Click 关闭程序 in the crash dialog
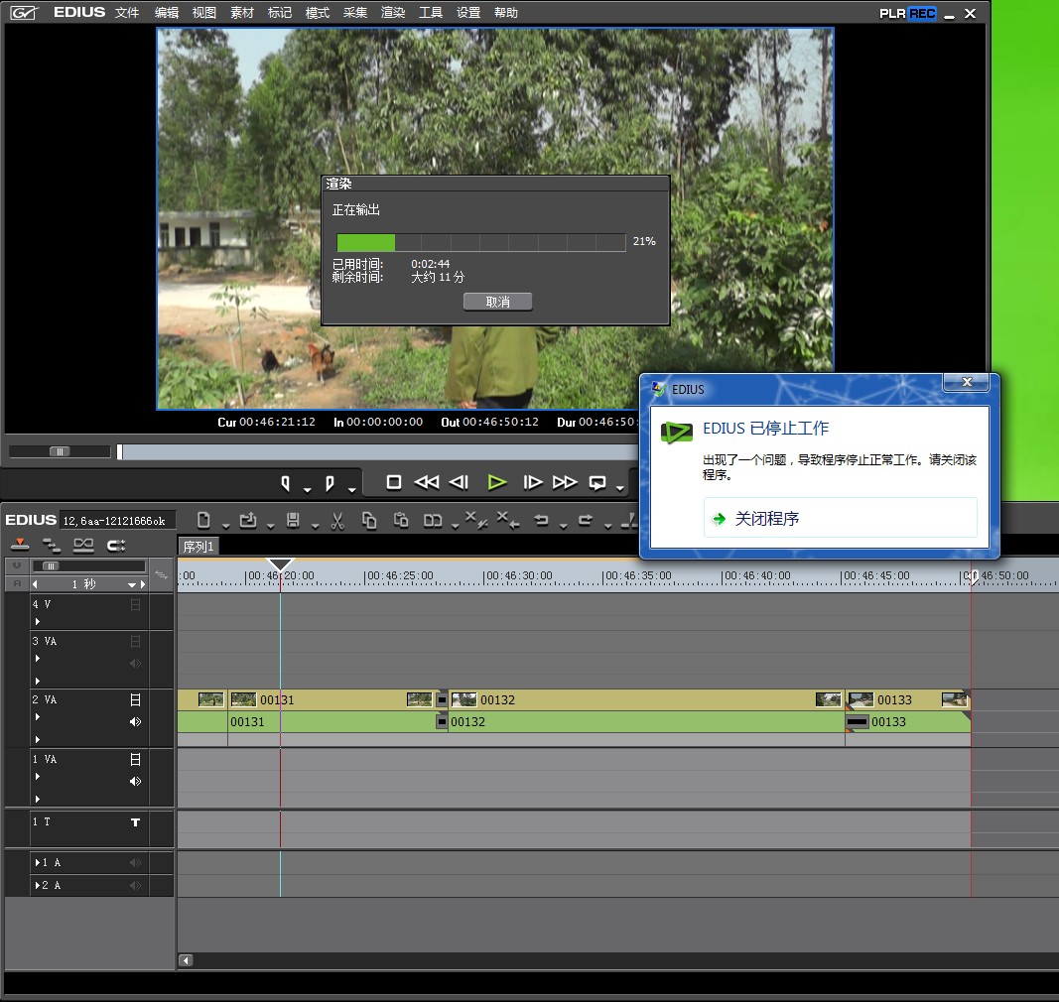Viewport: 1059px width, 1002px height. point(841,518)
